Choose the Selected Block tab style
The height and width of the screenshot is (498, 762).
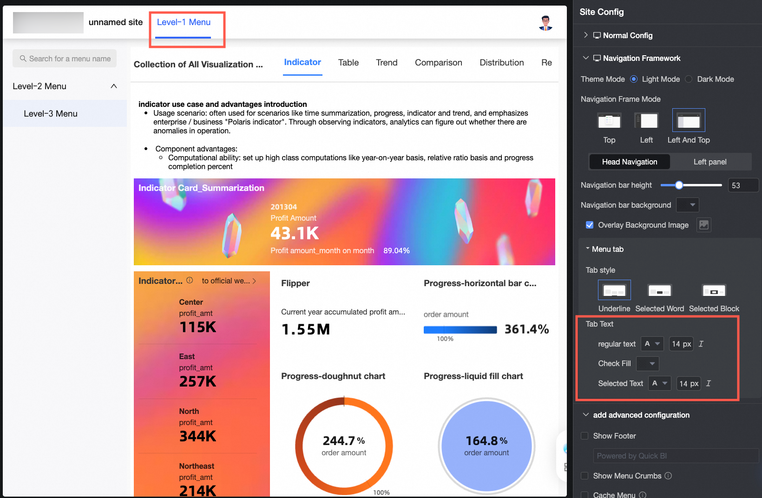click(714, 290)
